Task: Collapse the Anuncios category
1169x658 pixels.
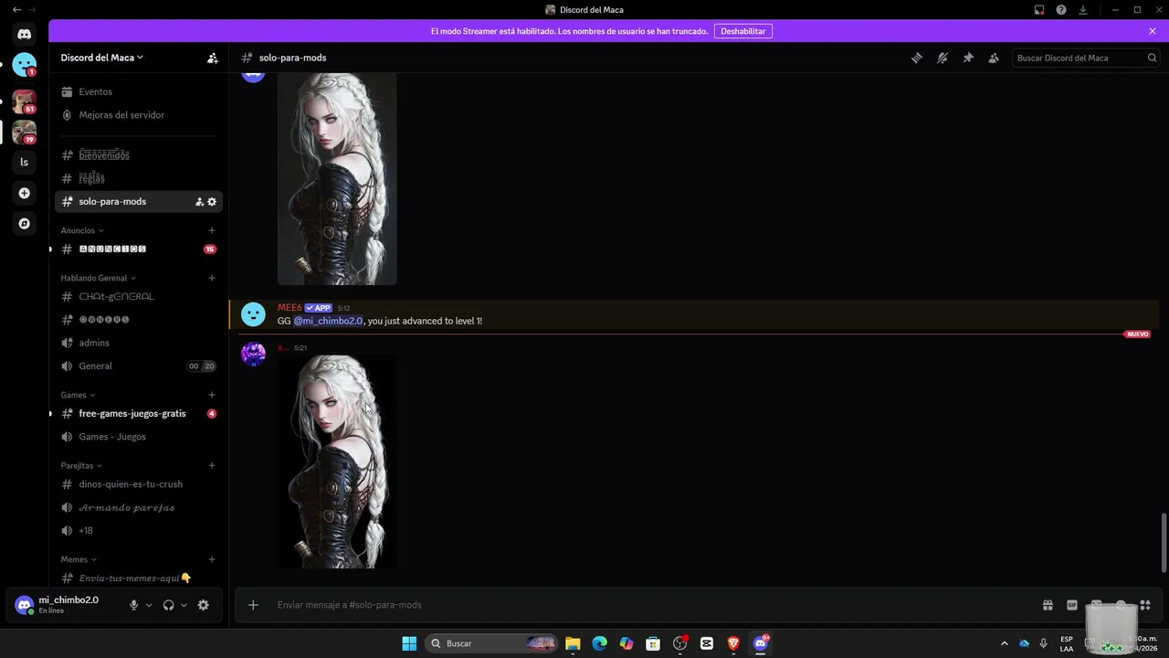Action: coord(82,230)
